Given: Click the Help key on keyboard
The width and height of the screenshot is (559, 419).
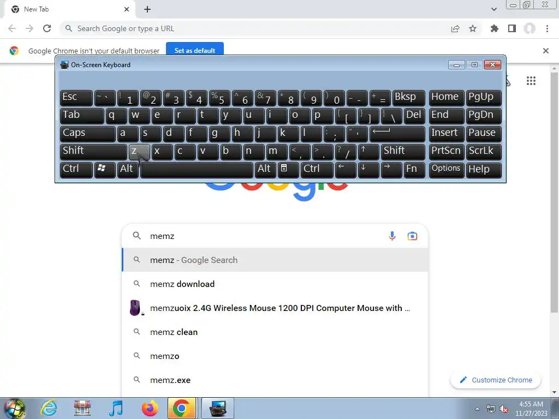Looking at the screenshot, I should [484, 169].
